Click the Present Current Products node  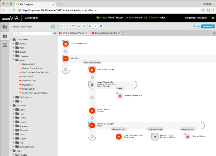point(92,110)
